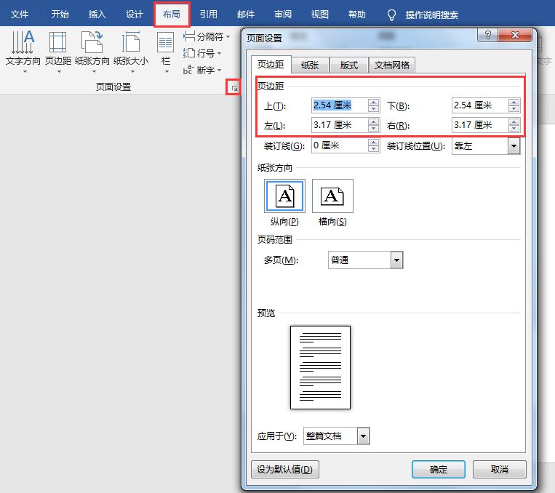Click the 右(R) right margin field
This screenshot has height=493, width=555.
[x=480, y=125]
